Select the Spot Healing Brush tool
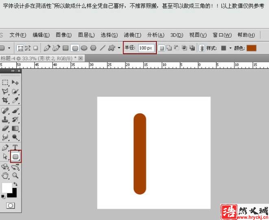 5,110
